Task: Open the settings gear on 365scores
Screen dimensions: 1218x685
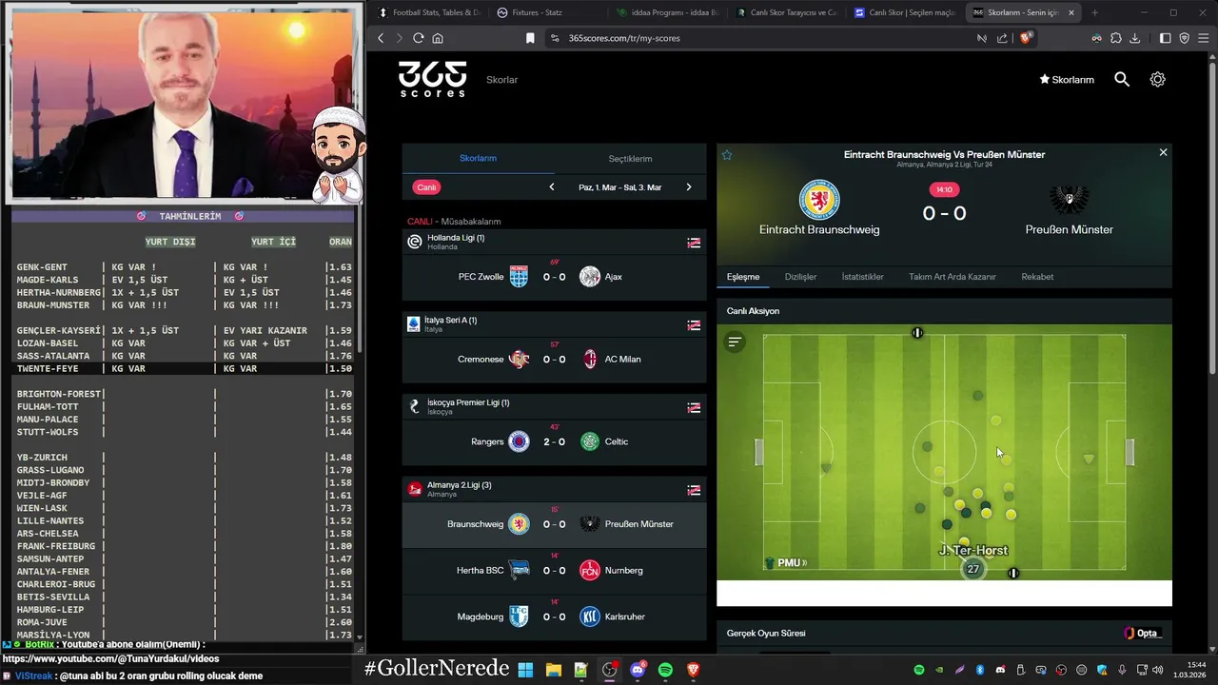Action: click(1157, 80)
